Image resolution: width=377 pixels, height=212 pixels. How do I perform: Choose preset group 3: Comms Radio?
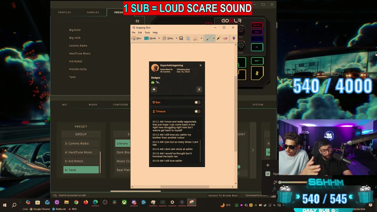[81, 143]
